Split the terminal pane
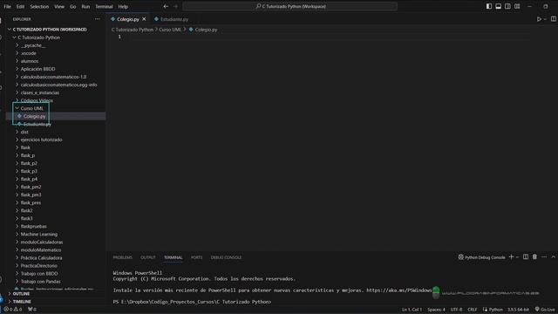 526,257
